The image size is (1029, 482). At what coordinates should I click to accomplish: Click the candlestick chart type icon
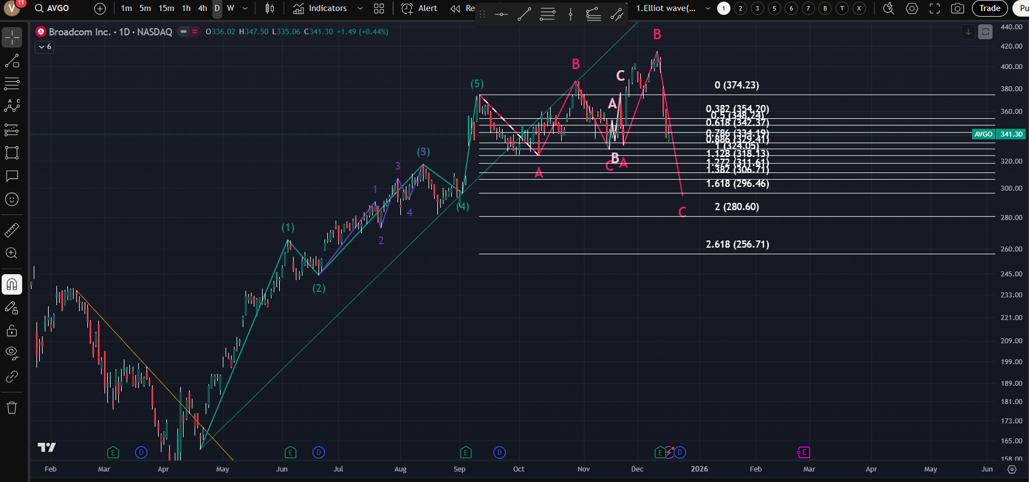pos(270,8)
